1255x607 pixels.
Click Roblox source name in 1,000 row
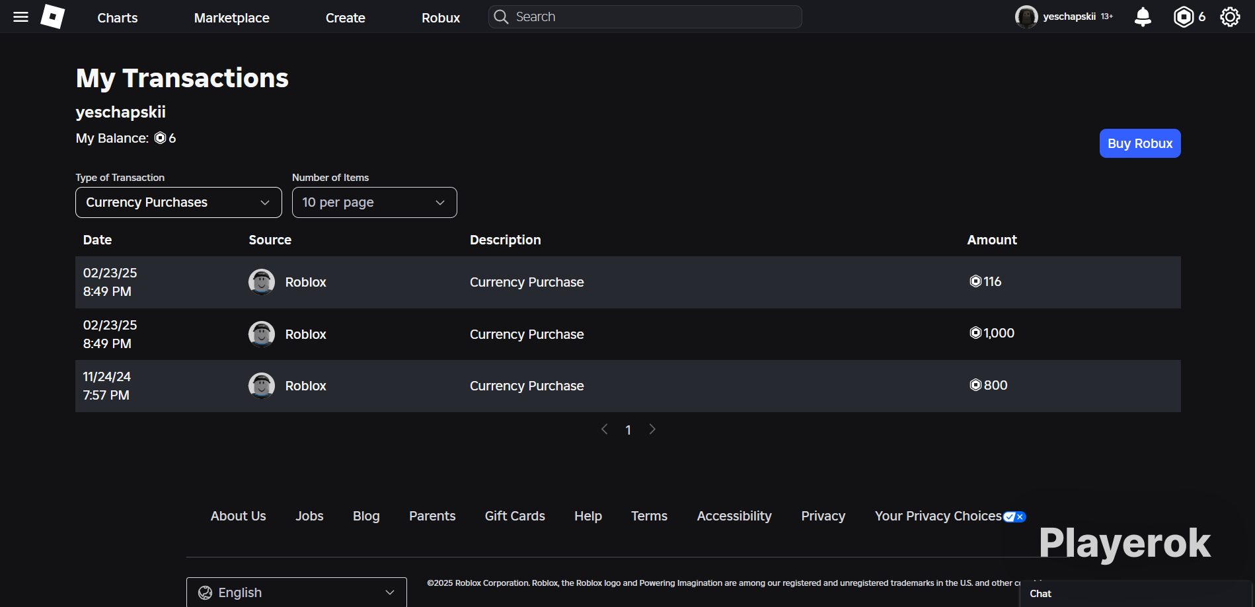(306, 334)
